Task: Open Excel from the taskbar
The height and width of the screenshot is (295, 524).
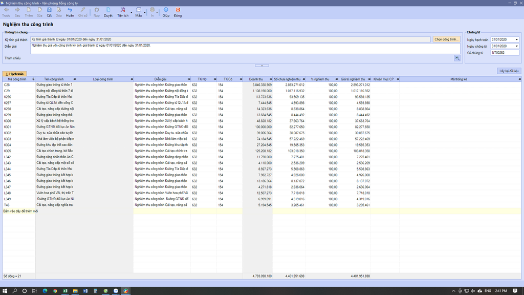Action: click(x=65, y=291)
